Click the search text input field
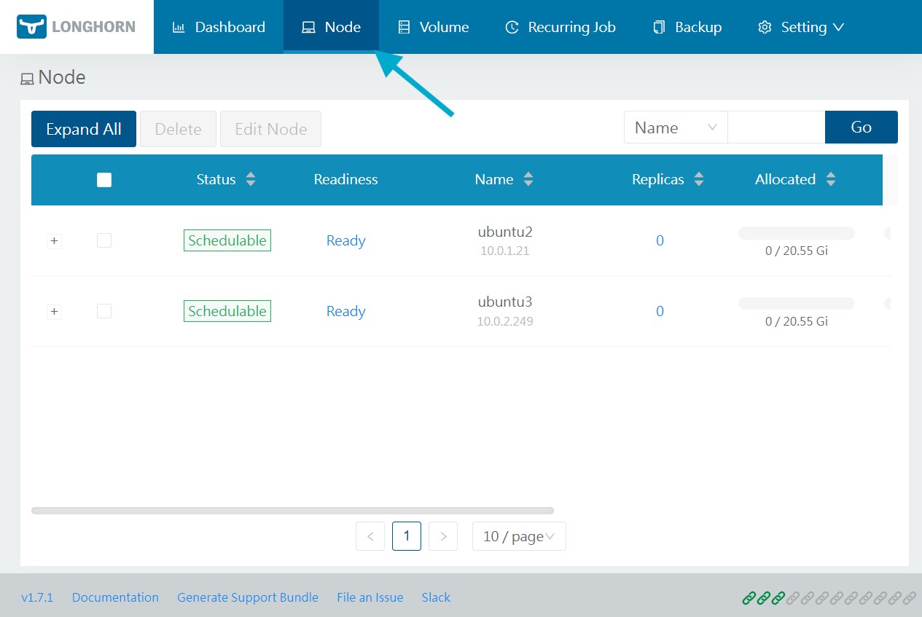This screenshot has height=617, width=922. click(x=776, y=127)
